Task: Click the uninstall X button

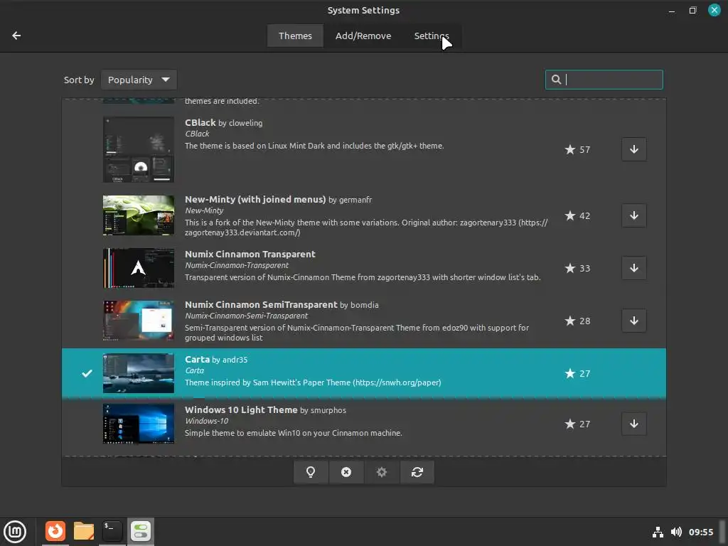Action: coord(346,472)
